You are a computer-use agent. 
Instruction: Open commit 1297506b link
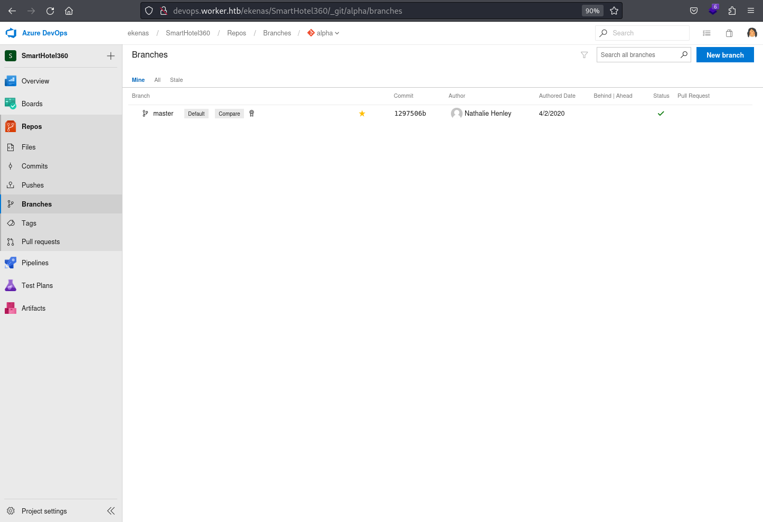pos(410,114)
